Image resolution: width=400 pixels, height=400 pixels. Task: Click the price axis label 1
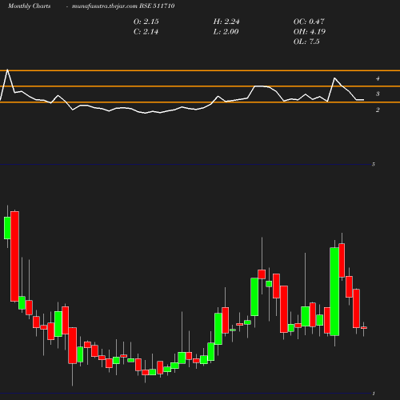point(374,394)
